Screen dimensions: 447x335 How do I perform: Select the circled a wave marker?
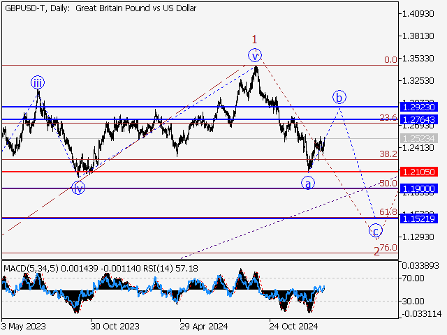[308, 183]
